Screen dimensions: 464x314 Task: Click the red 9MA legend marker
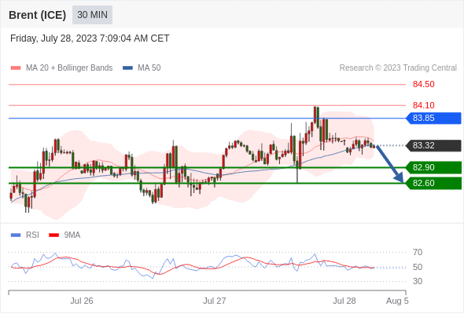(x=53, y=235)
